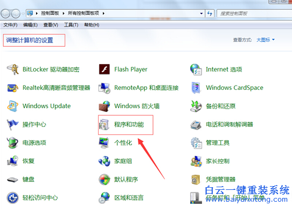Screen dimensions: 292x213
Task: Open the recent pages dropdown beside Forward
Action: [23, 14]
